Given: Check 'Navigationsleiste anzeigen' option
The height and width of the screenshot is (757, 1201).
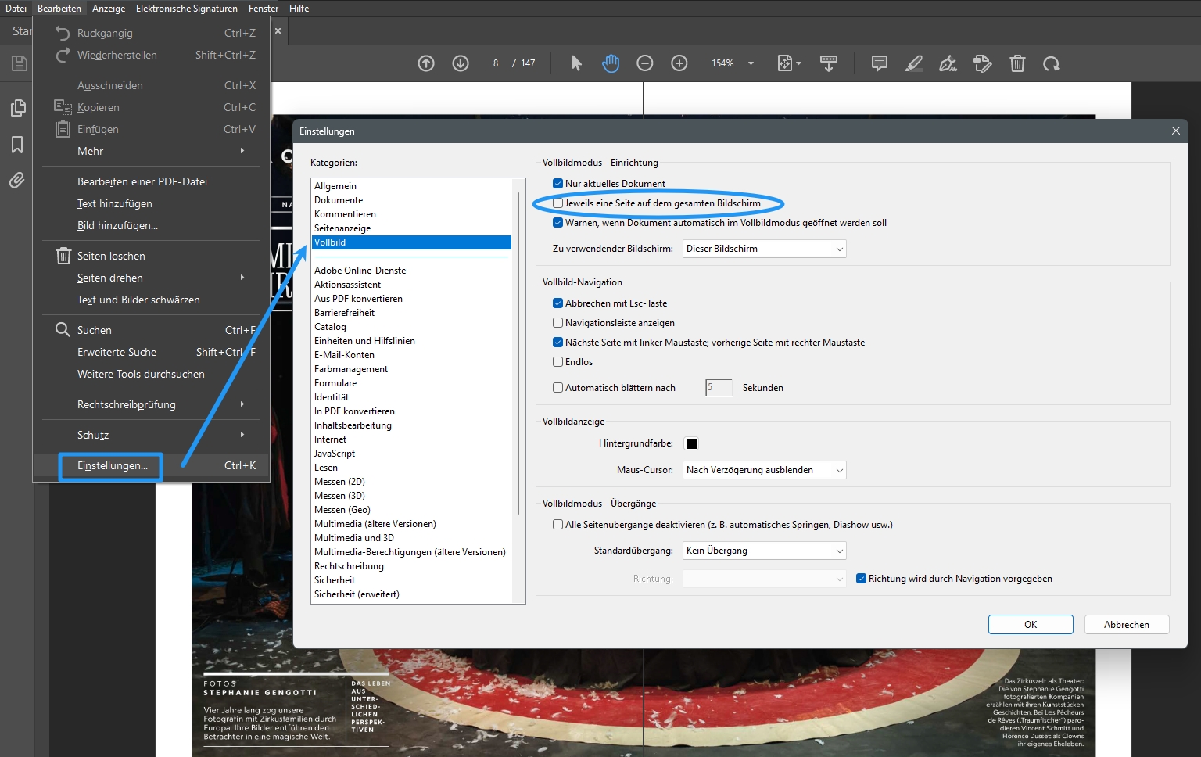Looking at the screenshot, I should [558, 323].
